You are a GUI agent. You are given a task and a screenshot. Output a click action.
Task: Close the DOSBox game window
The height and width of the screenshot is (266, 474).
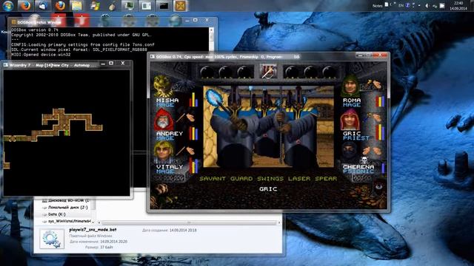pos(381,55)
